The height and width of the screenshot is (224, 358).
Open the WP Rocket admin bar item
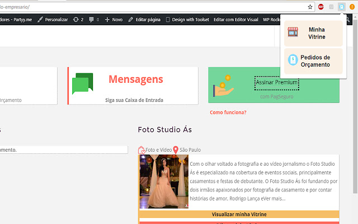[271, 20]
